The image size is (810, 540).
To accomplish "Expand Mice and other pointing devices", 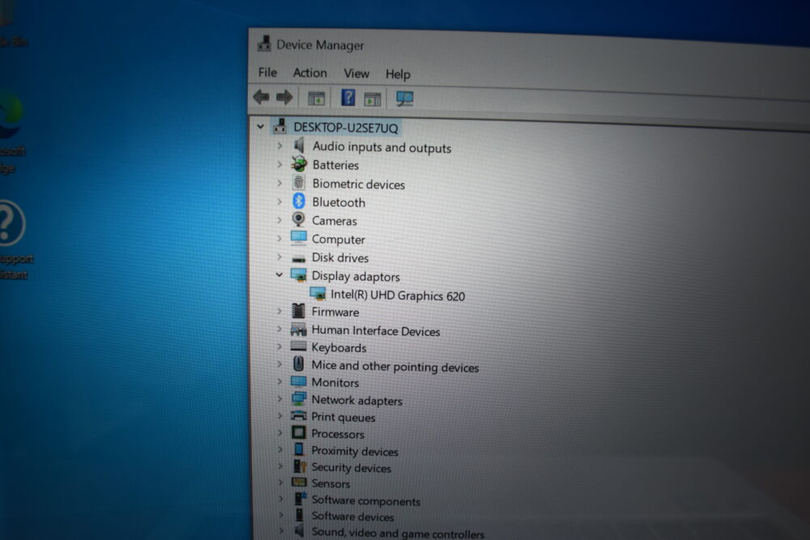I will (x=279, y=364).
